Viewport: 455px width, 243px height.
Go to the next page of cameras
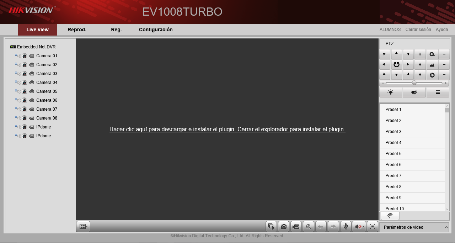click(x=333, y=227)
